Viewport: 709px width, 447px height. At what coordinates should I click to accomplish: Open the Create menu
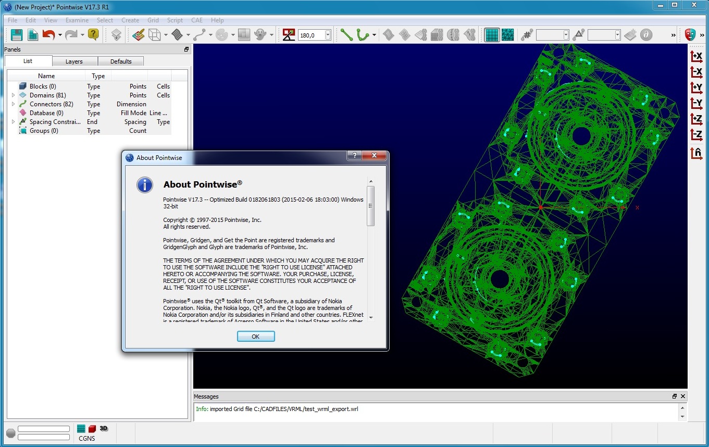[130, 20]
